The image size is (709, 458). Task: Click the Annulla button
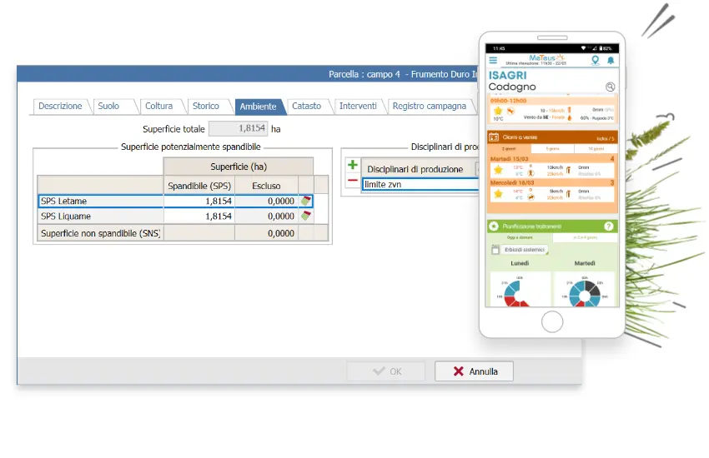tap(474, 371)
